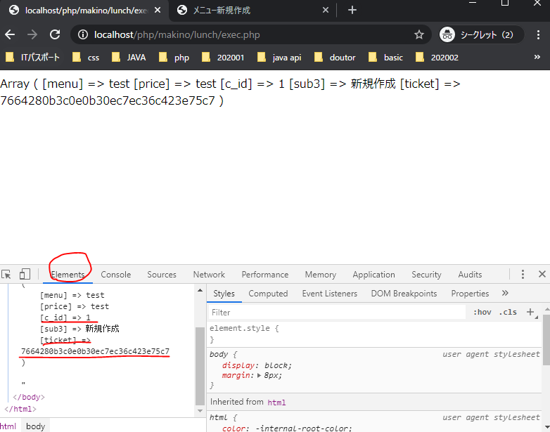Screen dimensions: 550x432
Task: Open the incognito シークレット (2) profile
Action: [x=481, y=34]
